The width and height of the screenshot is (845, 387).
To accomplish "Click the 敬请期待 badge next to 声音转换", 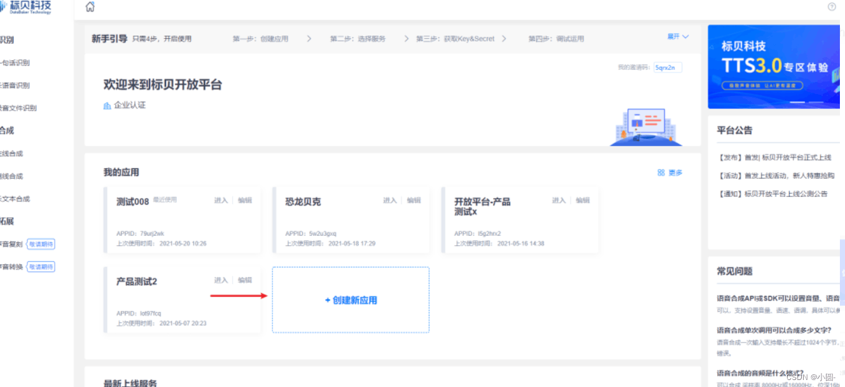I will (x=41, y=267).
